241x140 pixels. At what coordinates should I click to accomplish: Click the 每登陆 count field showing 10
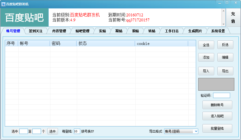[77, 131]
